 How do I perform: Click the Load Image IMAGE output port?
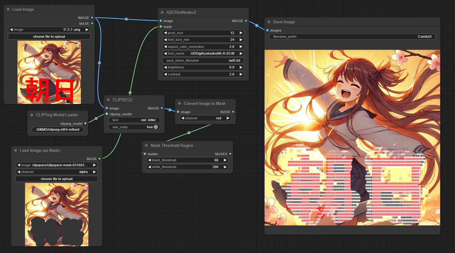92,18
